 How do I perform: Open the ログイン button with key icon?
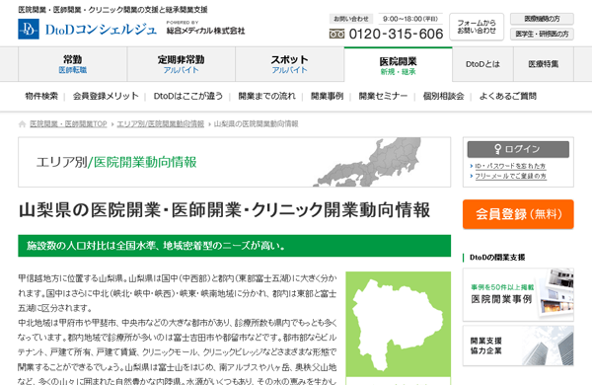(518, 149)
